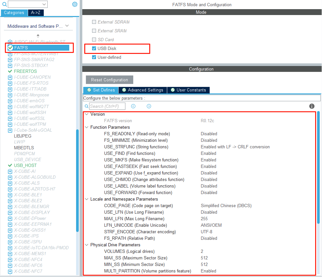Click download icon beside X-CUBE-AZRTOS-H7
Screen dimensions: 322x279
coord(10,189)
